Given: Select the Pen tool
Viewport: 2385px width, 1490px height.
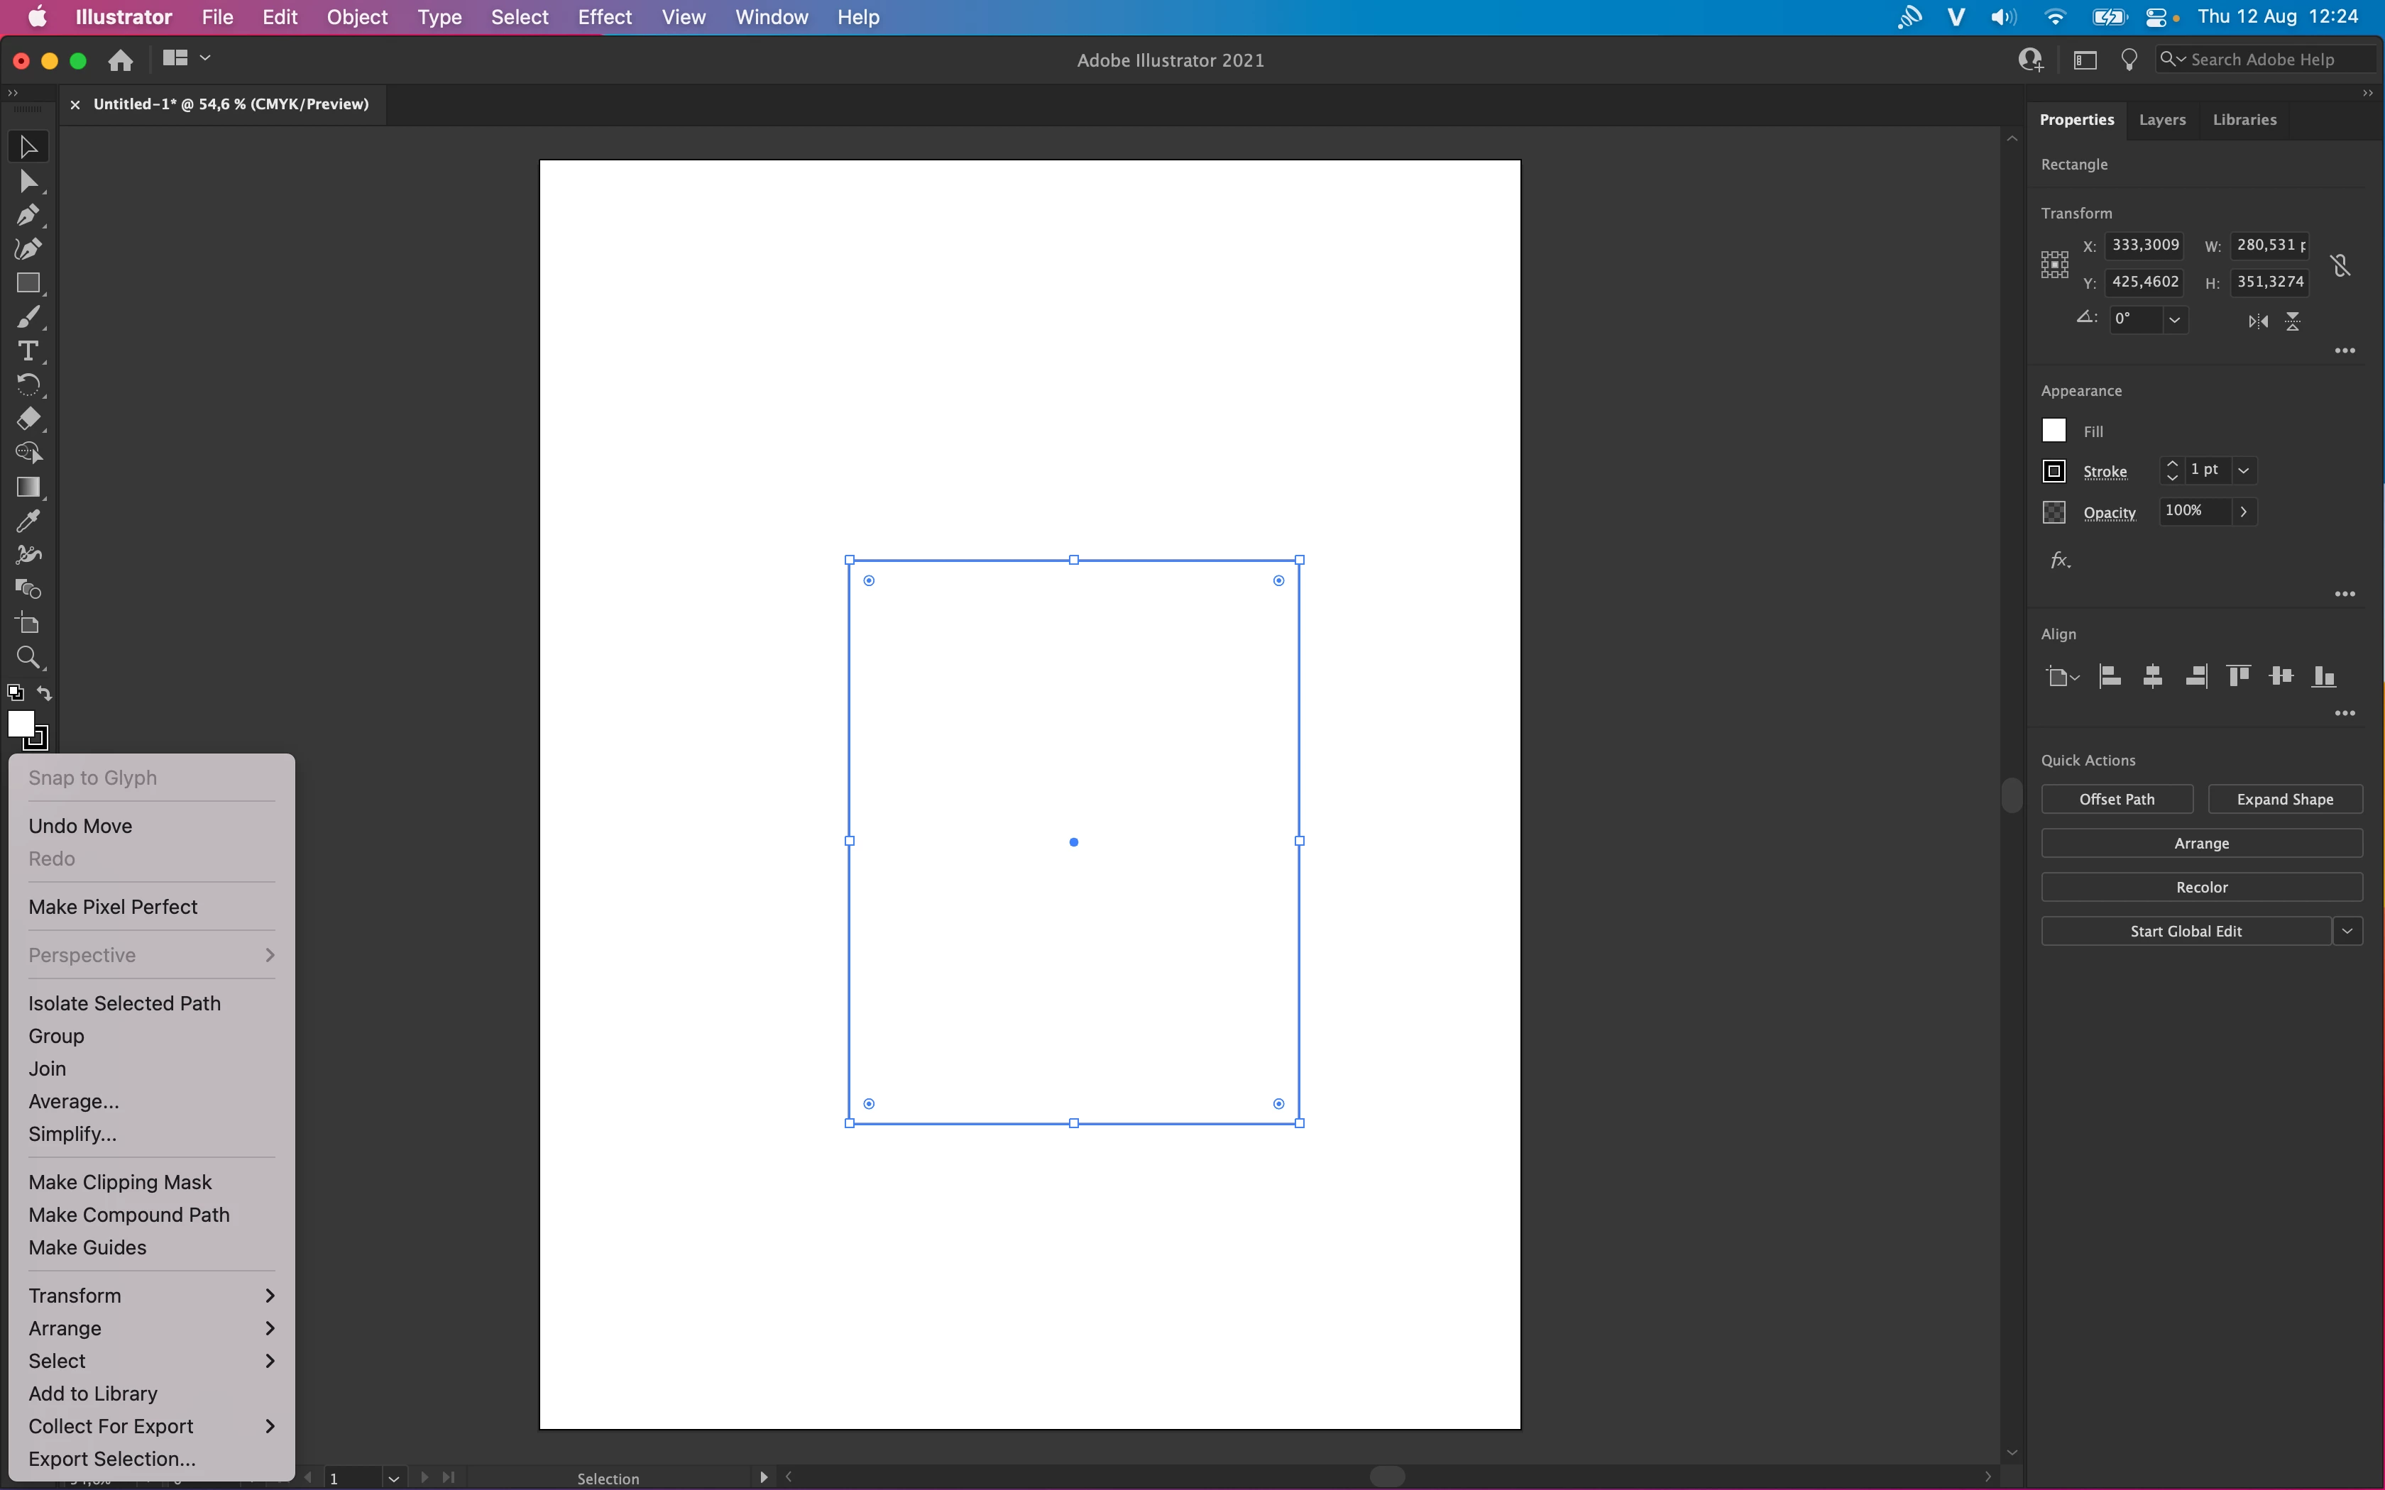Looking at the screenshot, I should click(x=28, y=215).
